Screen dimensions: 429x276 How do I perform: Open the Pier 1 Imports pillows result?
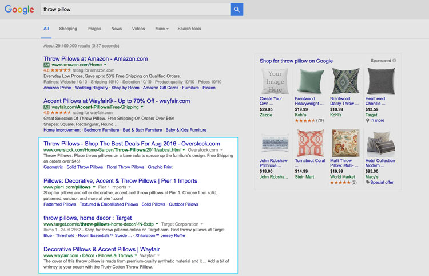pyautogui.click(x=120, y=181)
